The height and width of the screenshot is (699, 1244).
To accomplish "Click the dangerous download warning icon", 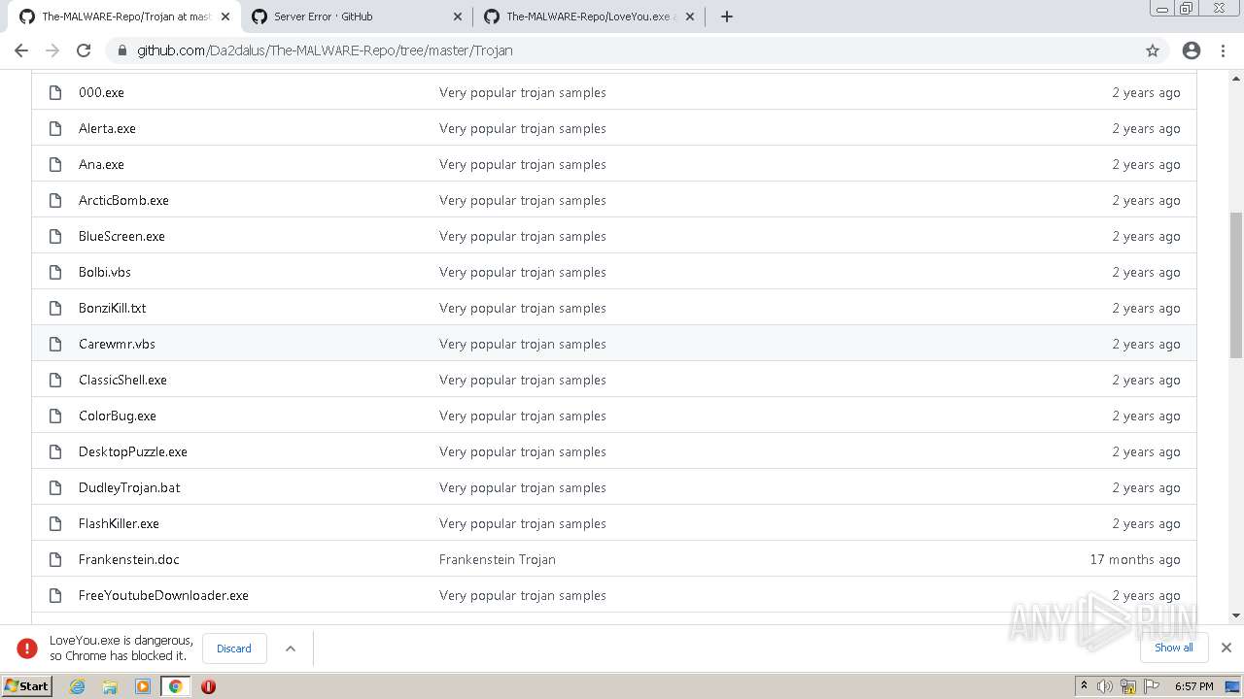I will [27, 649].
